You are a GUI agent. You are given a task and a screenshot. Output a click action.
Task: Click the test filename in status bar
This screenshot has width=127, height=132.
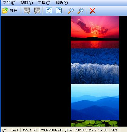click(x=15, y=130)
